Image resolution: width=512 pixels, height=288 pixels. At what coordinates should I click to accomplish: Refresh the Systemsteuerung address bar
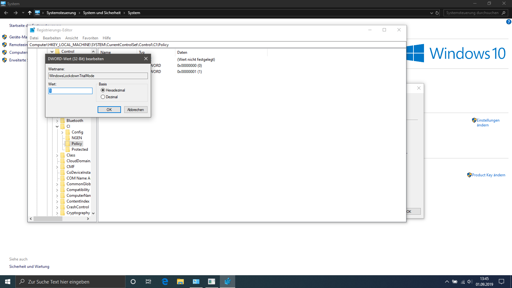pyautogui.click(x=437, y=13)
